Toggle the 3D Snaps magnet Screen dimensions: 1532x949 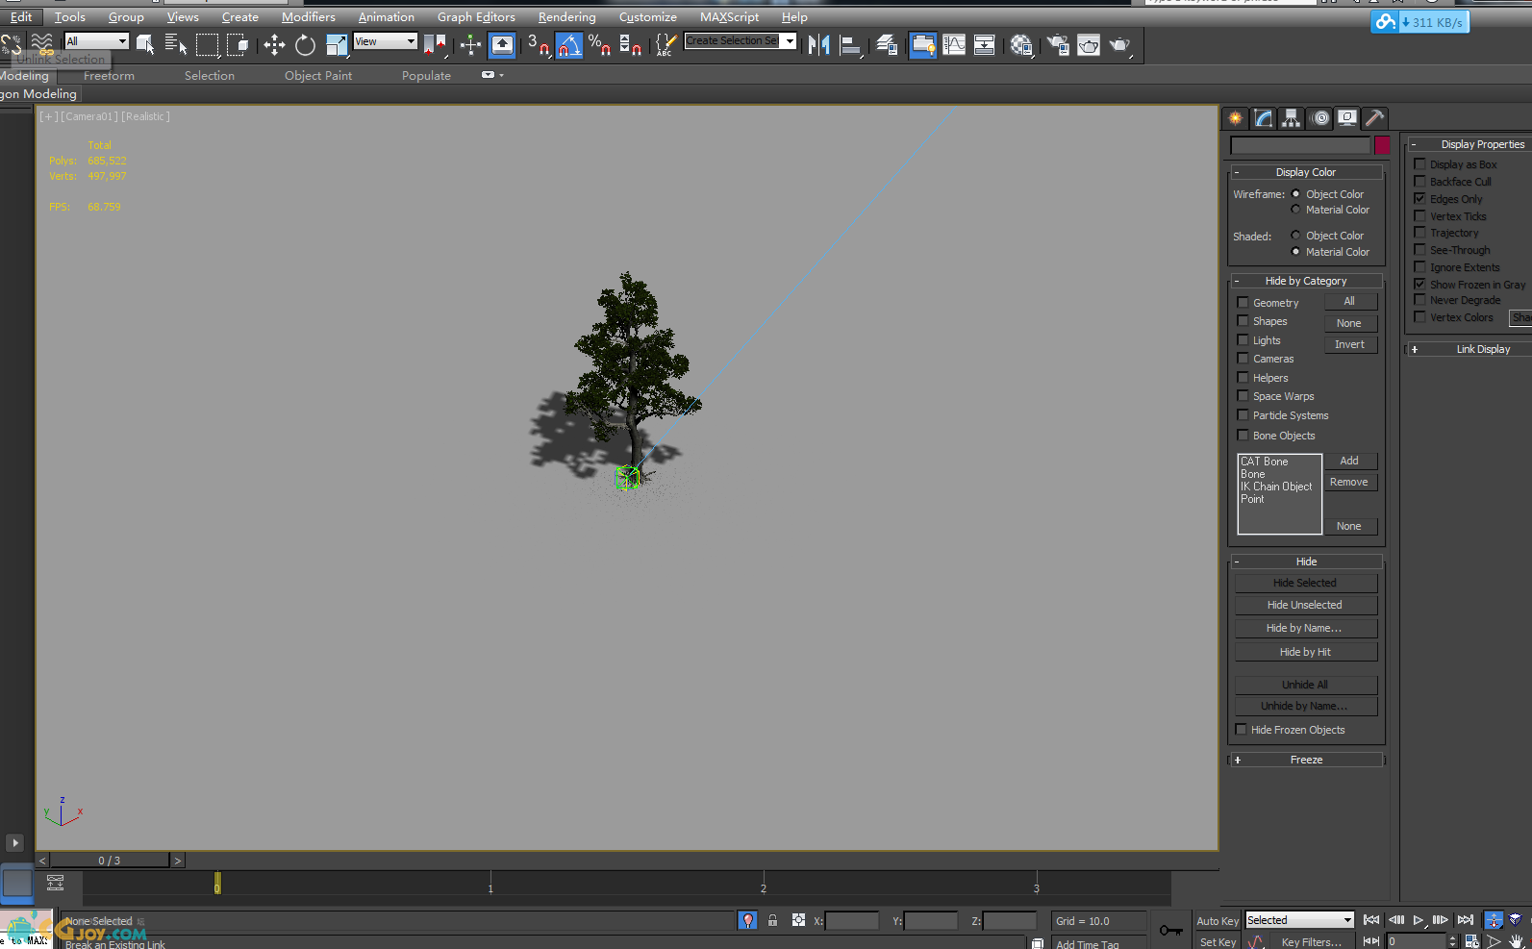pos(539,44)
